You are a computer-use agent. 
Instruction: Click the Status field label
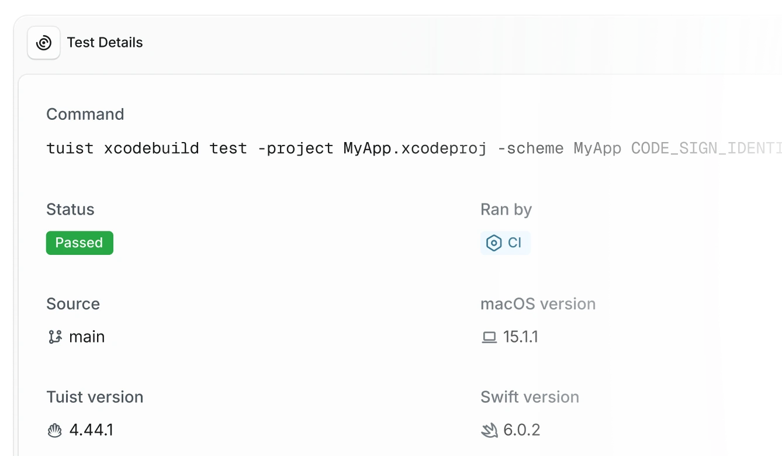point(70,209)
